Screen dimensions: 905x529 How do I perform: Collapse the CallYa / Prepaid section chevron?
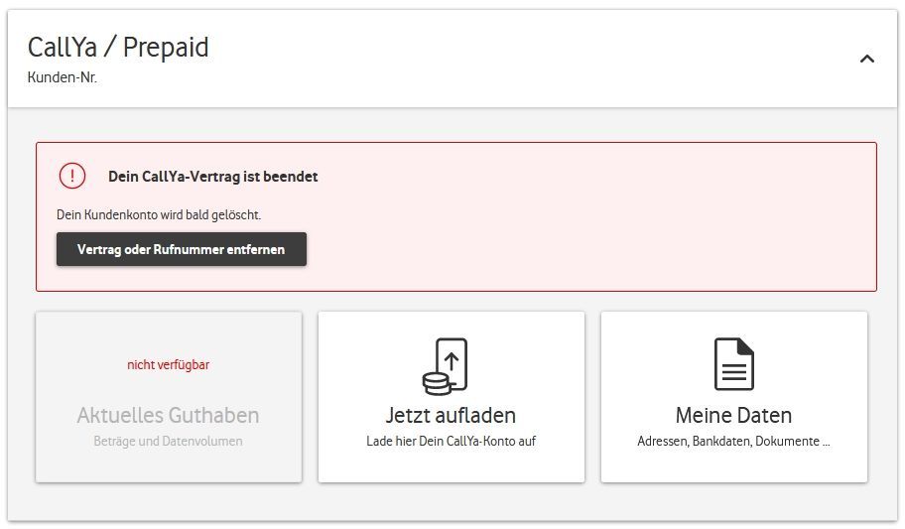click(x=866, y=59)
